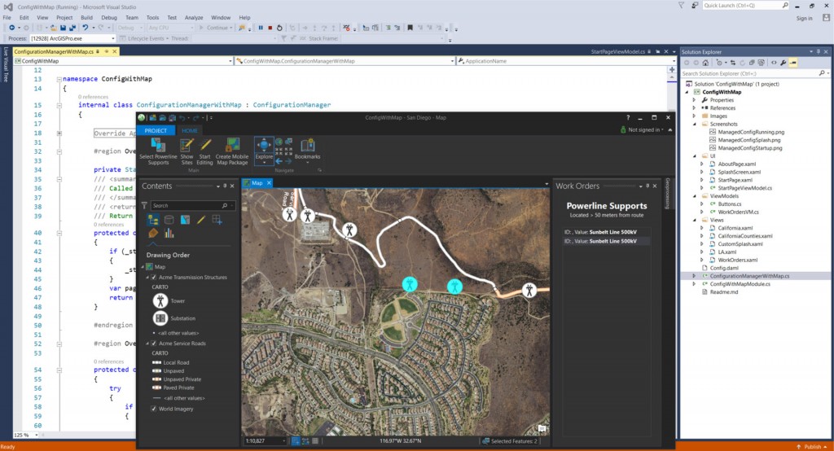Click Solution Explorer Sync with Active Document icon
The width and height of the screenshot is (834, 451).
tap(732, 63)
